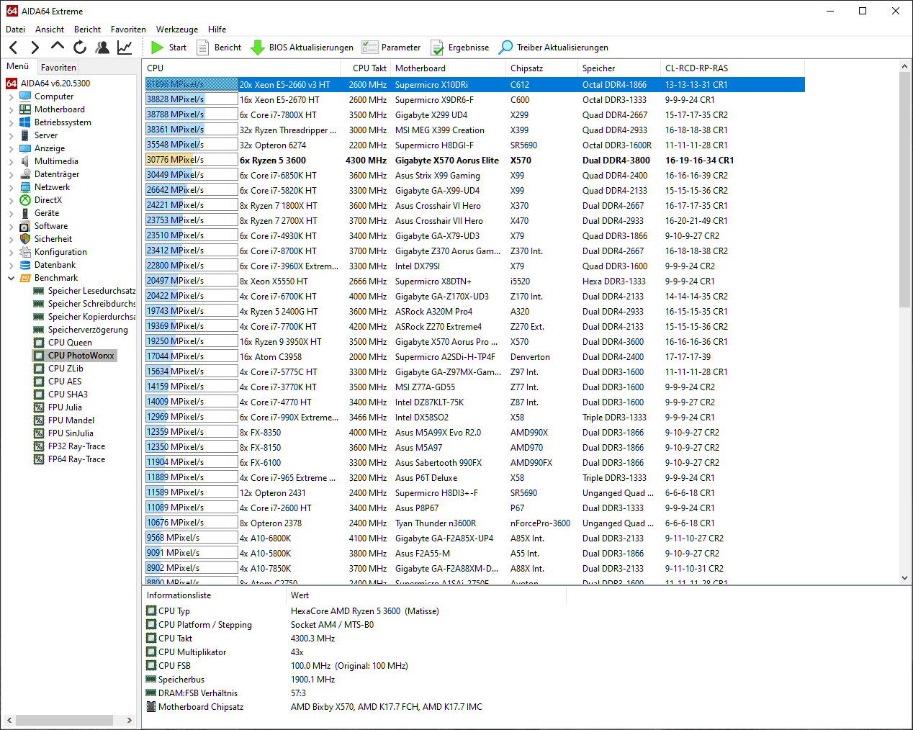Switch to the Menü sidebar tab
Viewport: 913px width, 730px height.
click(x=18, y=66)
